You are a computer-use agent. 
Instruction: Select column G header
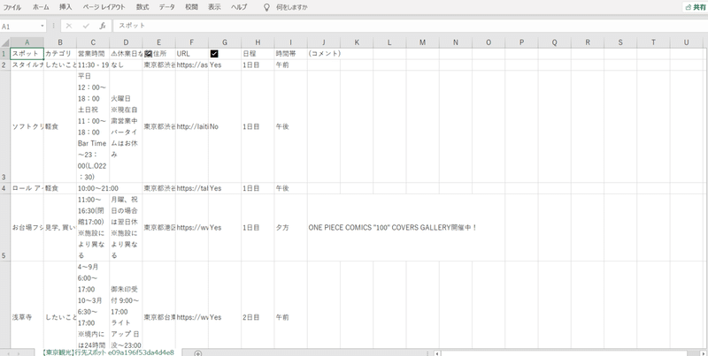[225, 42]
